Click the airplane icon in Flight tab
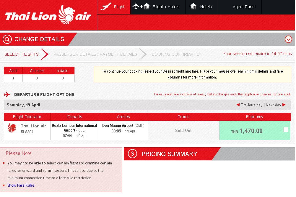296x197 pixels. pos(106,7)
